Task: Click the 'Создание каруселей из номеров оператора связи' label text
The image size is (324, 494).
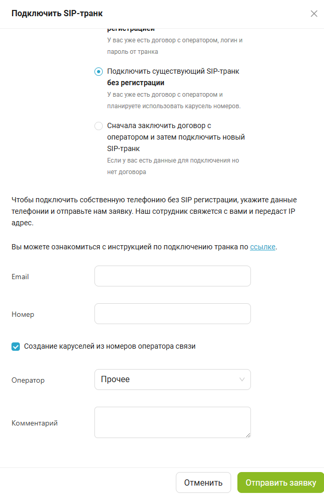Action: click(x=110, y=346)
